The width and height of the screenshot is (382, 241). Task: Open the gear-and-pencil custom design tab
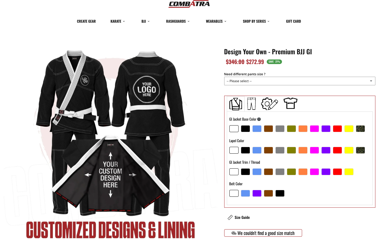pos(269,104)
